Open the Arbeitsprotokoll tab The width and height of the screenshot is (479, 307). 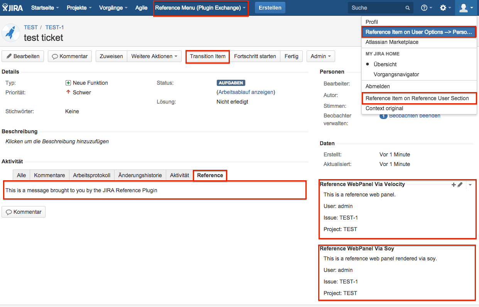click(92, 175)
